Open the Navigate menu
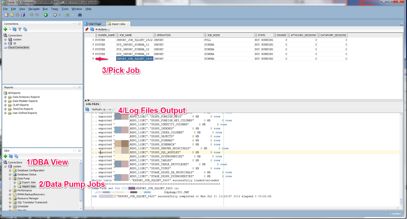Image resolution: width=407 pixels, height=219 pixels. 34,9
